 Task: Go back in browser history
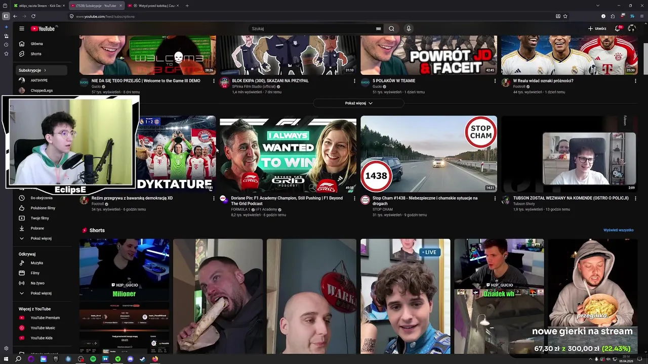[15, 16]
